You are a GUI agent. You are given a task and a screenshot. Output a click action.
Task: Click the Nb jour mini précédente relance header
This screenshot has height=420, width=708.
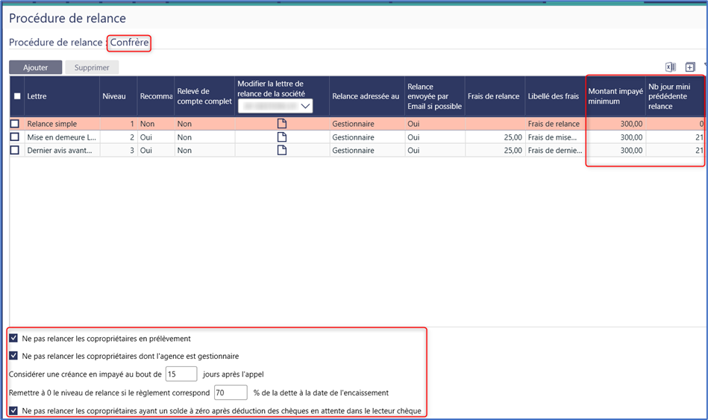point(675,96)
